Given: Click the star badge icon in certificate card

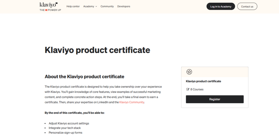Looking at the screenshot, I should 189,72.
